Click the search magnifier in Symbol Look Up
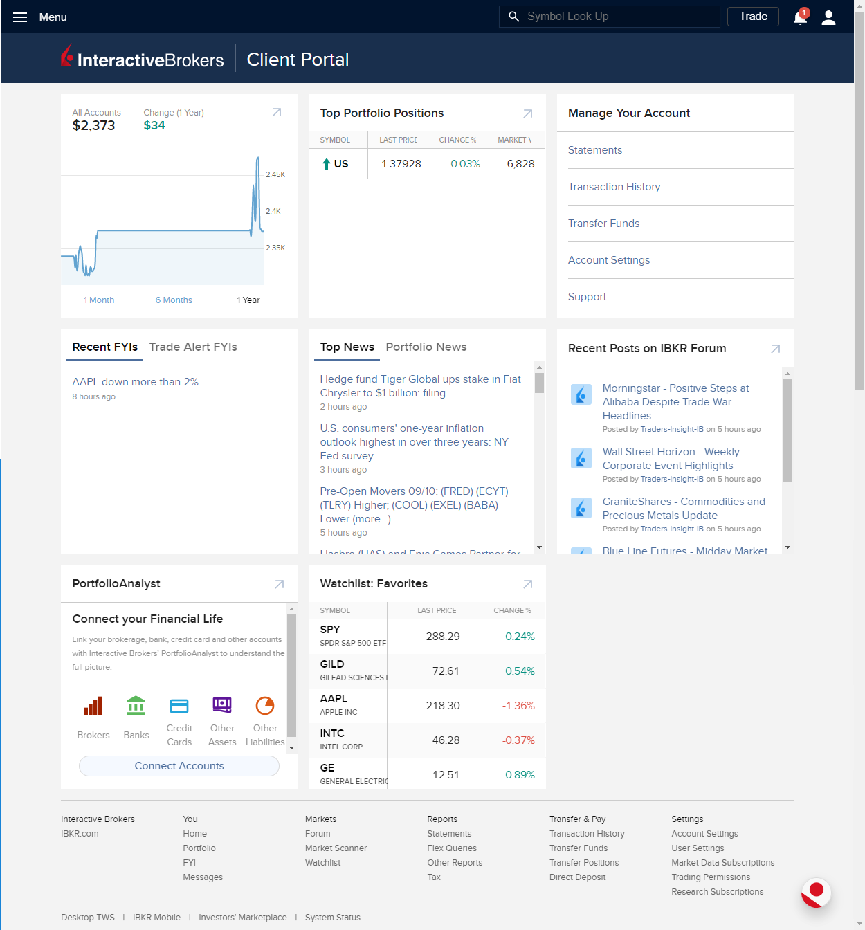Image resolution: width=865 pixels, height=930 pixels. (x=513, y=16)
